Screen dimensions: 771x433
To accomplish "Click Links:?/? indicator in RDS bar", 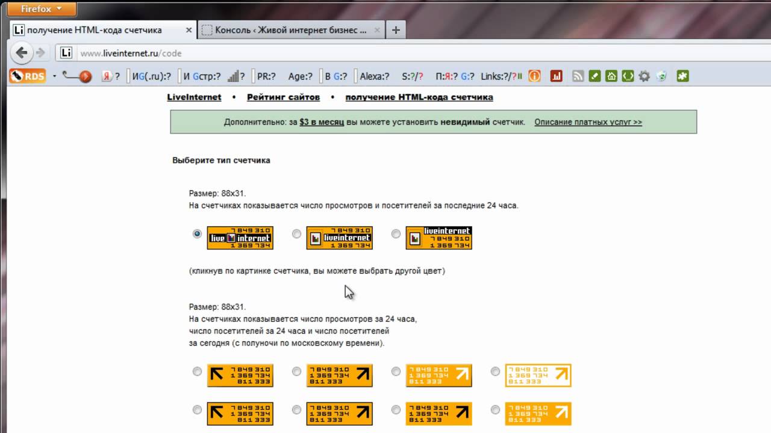I will click(499, 76).
